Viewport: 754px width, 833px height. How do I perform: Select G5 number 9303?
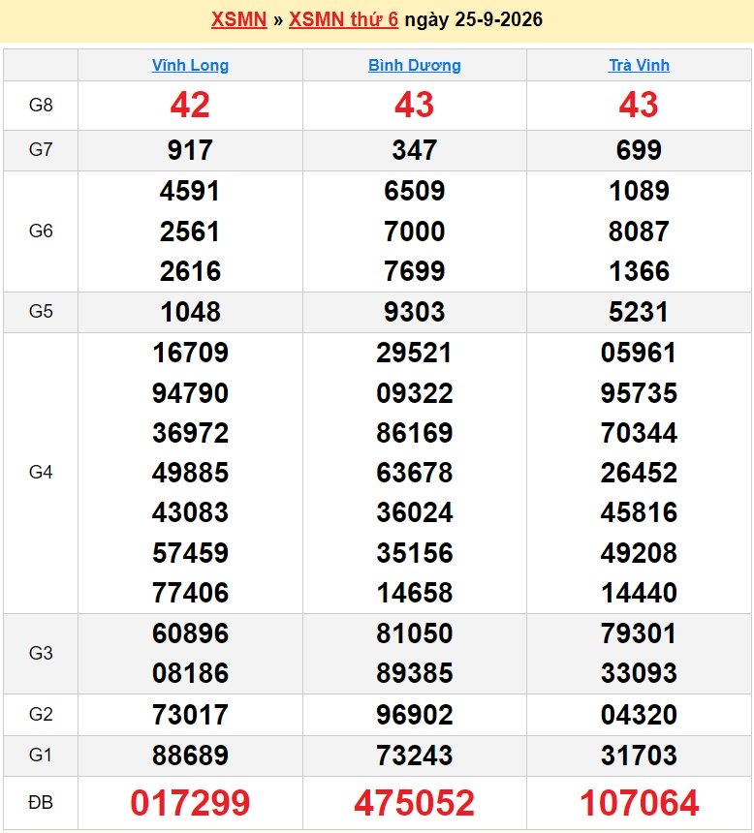(x=415, y=312)
